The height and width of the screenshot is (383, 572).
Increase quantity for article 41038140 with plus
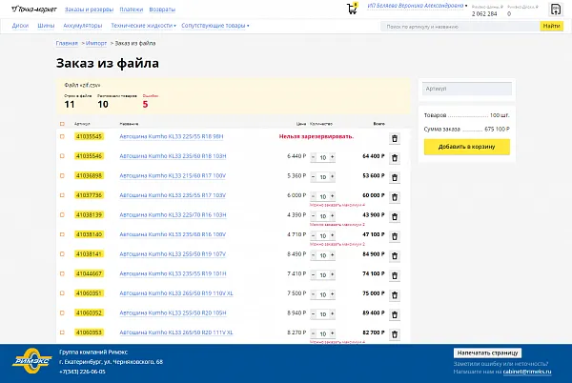(334, 234)
